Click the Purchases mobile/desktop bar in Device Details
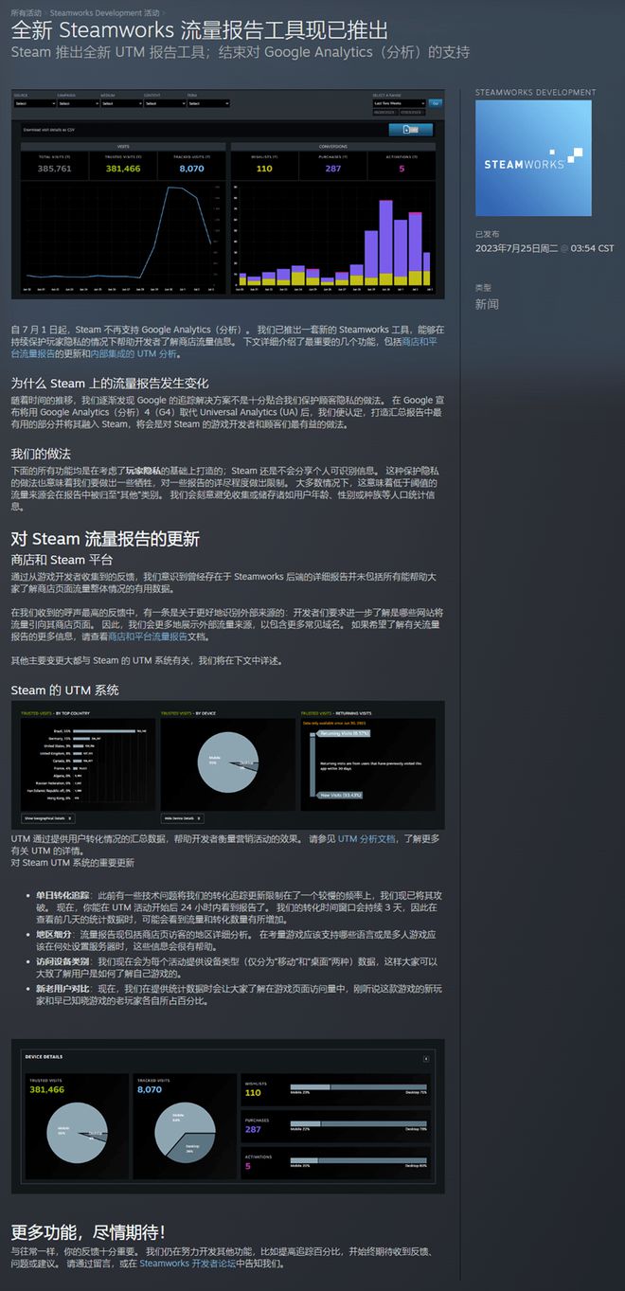 [x=358, y=1123]
